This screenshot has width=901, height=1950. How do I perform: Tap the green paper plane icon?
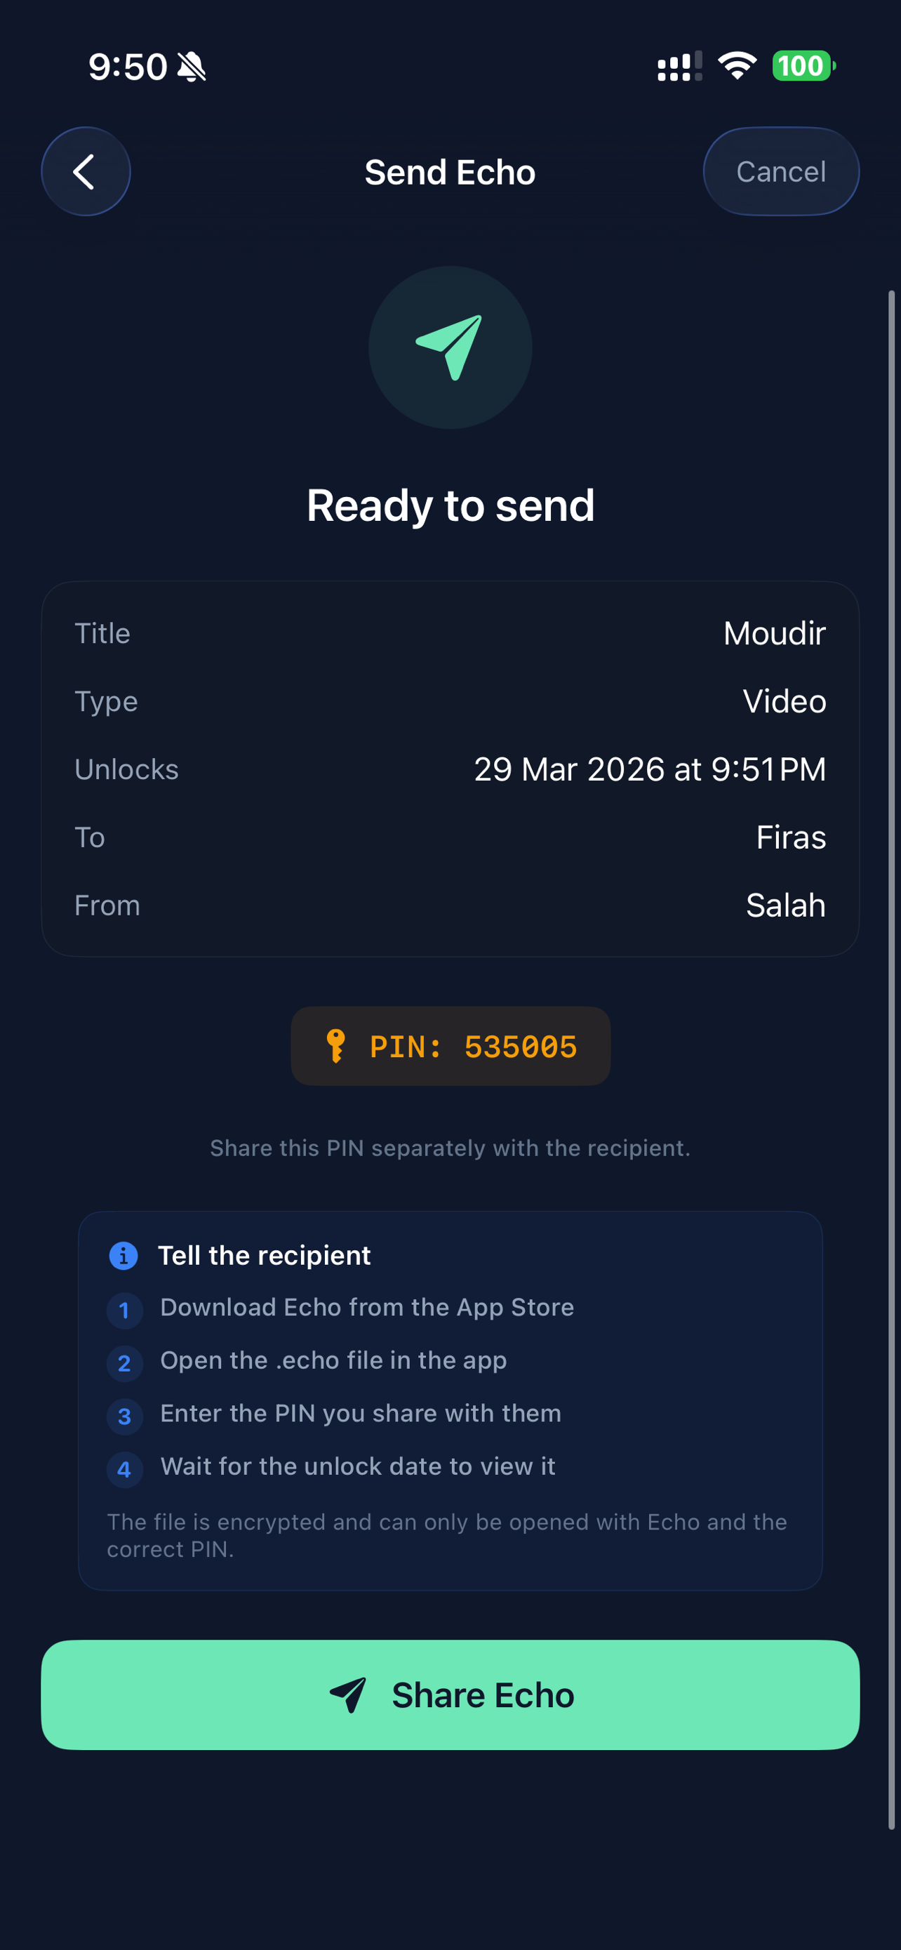[x=450, y=347]
